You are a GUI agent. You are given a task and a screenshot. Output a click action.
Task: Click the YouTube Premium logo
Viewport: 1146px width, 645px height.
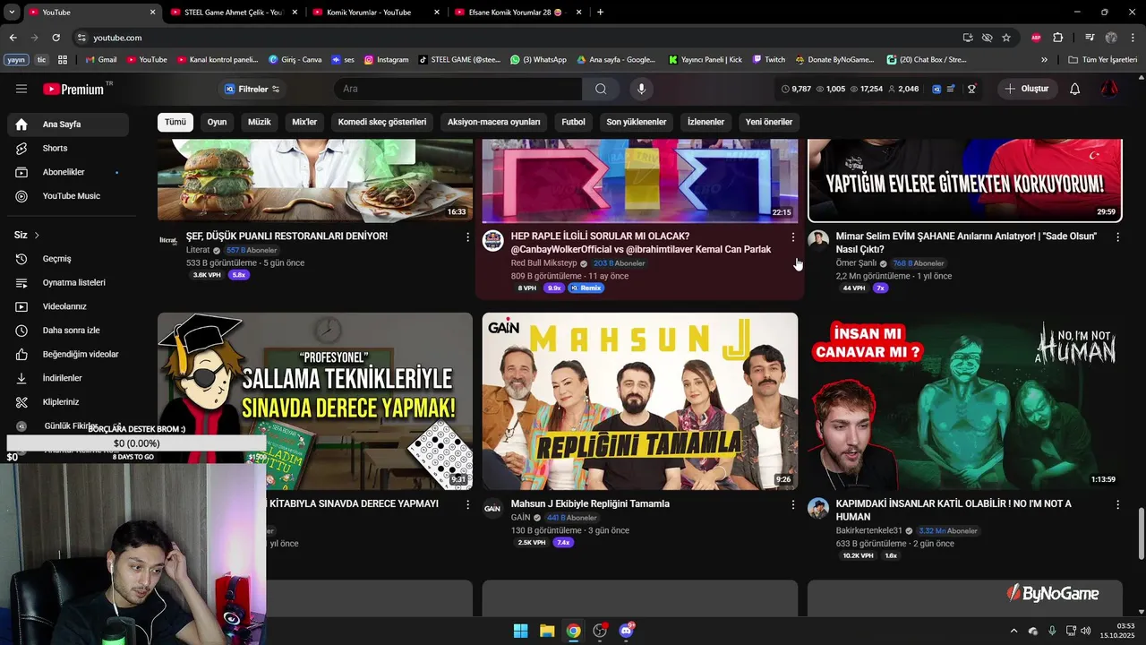73,89
